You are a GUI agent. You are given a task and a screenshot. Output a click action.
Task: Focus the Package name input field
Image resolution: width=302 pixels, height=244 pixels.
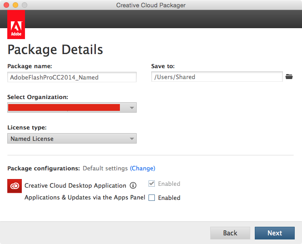tap(72, 77)
